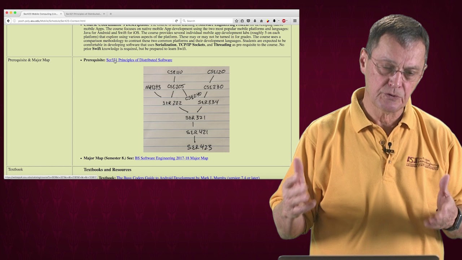
Task: Switch to Ser423 Mobile Computing tab
Action: tap(42, 14)
